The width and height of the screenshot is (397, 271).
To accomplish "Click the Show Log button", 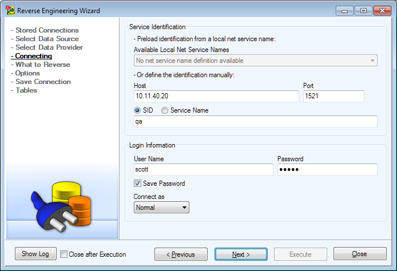I will (35, 253).
